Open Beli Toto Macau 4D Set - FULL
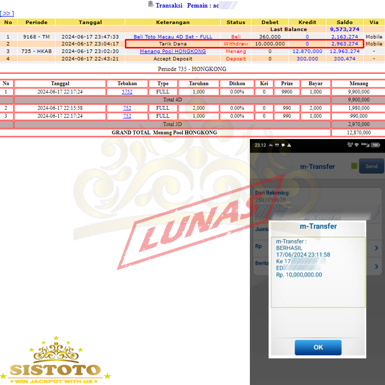The image size is (385, 385). coord(173,37)
